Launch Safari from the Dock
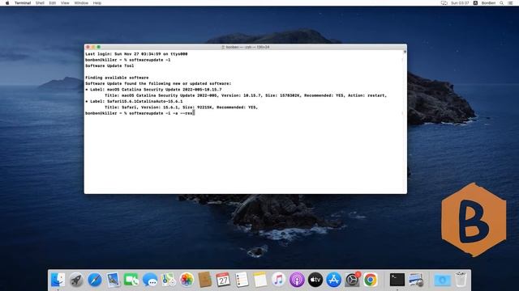519x291 pixels. click(x=95, y=280)
